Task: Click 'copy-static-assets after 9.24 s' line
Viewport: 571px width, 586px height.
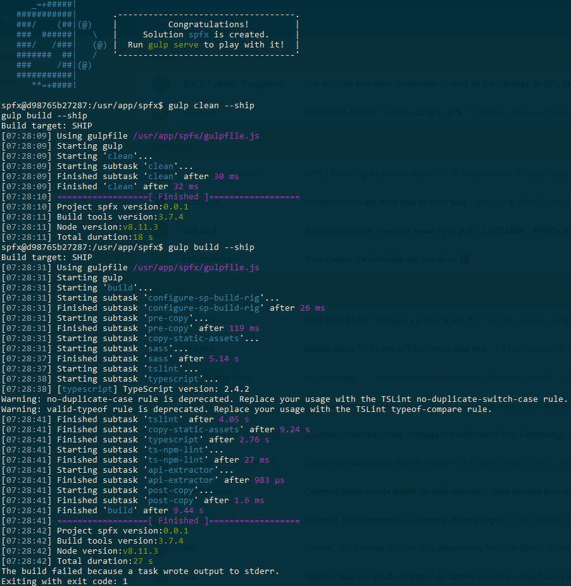Action: [x=156, y=430]
